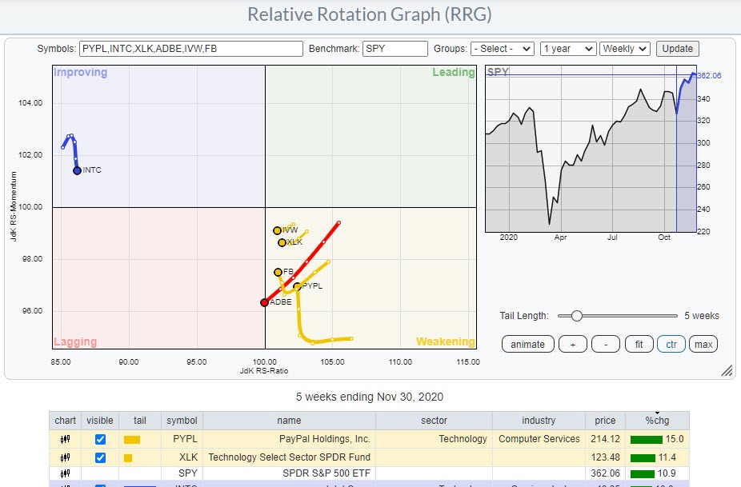Select the PYPL marker on the graph
This screenshot has height=487, width=741.
(297, 286)
